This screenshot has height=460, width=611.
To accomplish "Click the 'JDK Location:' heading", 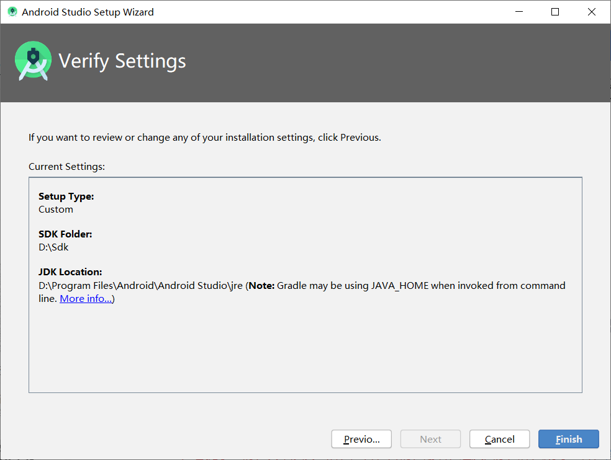I will pos(70,272).
